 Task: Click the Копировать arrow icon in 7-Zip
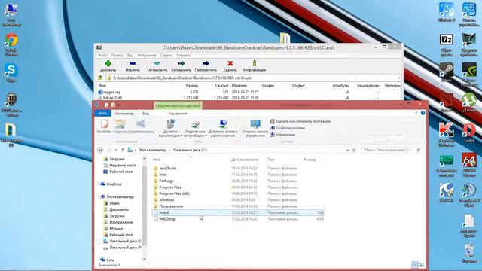coord(182,63)
